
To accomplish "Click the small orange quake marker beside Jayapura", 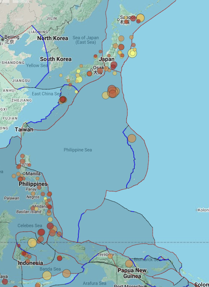I will point(110,256).
